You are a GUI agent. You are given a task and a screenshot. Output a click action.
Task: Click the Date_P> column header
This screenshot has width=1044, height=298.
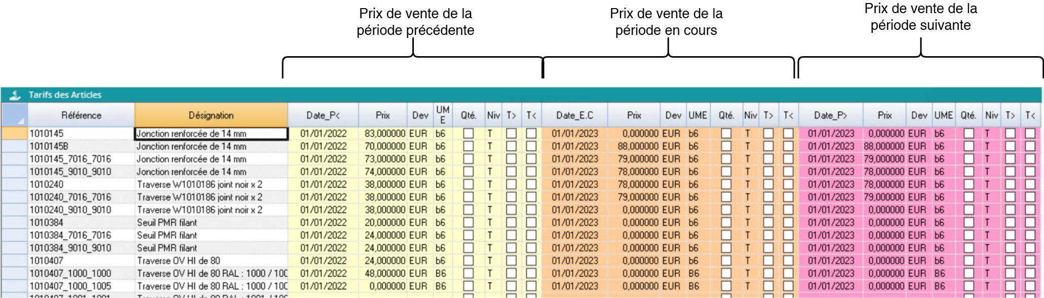830,115
